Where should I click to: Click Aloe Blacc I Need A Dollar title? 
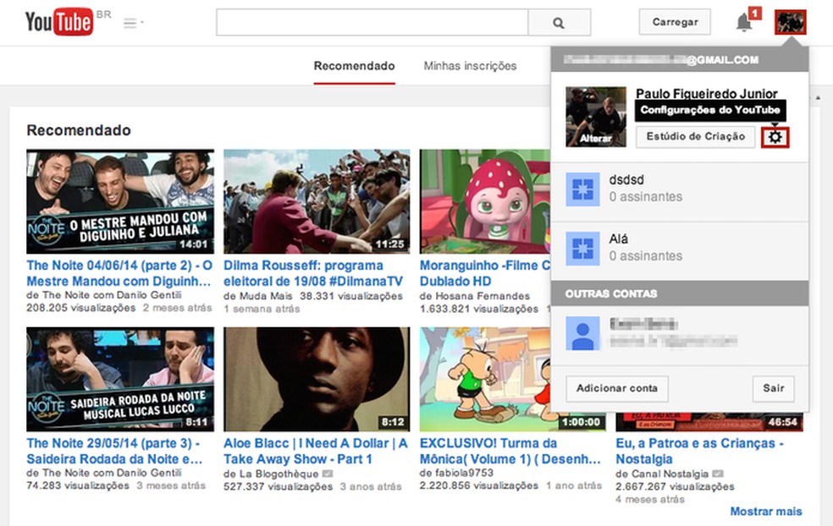(316, 452)
